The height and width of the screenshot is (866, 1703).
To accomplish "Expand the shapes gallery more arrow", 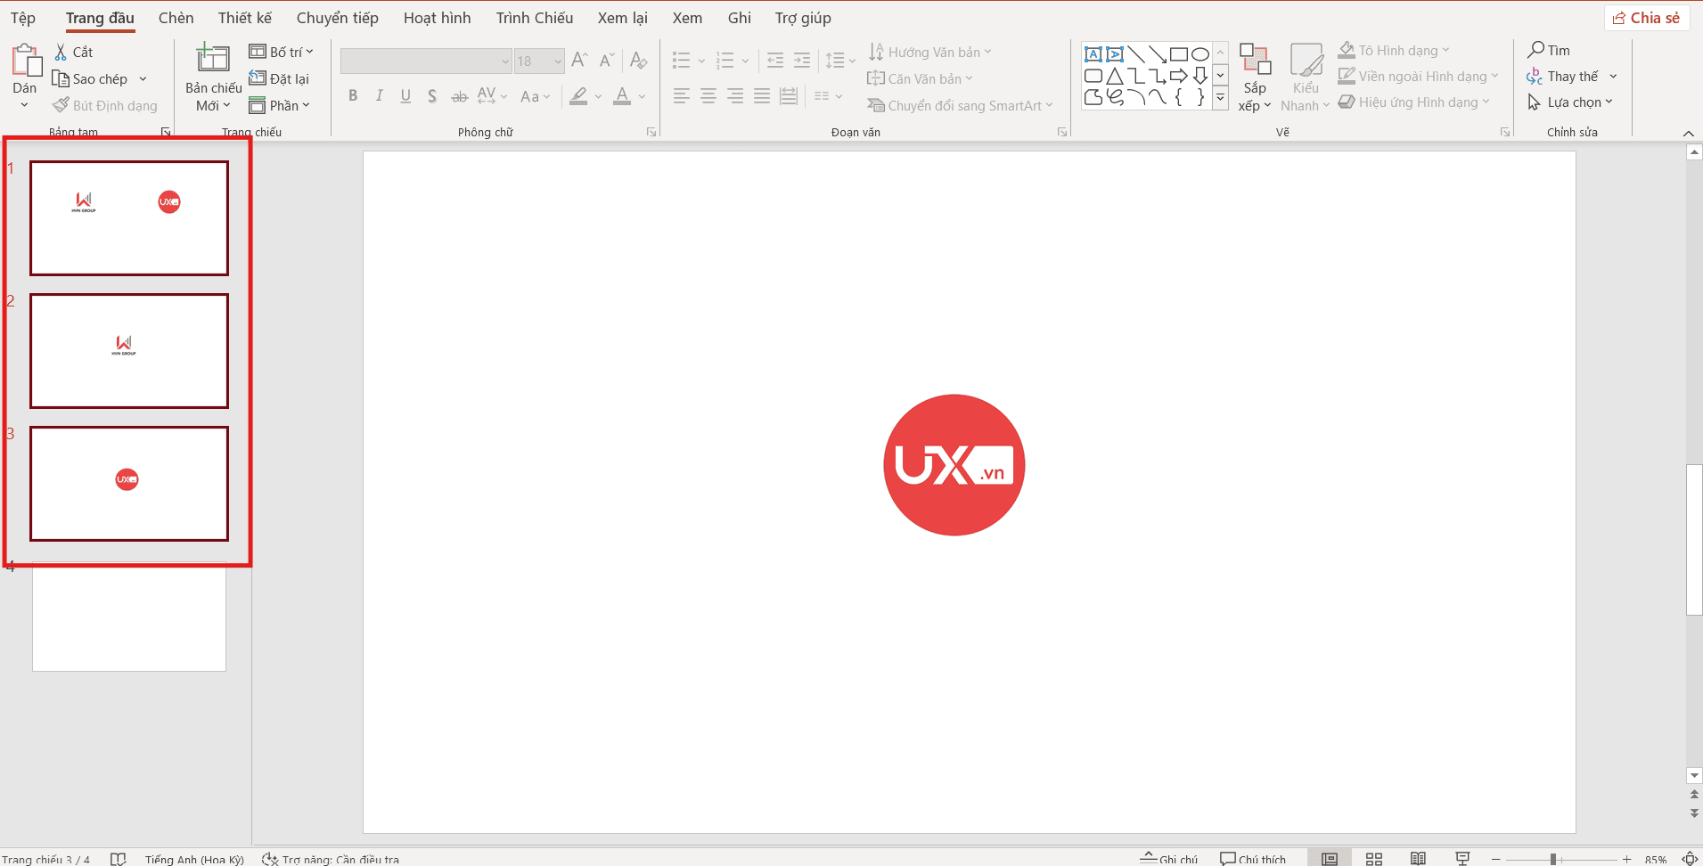I will 1221,98.
